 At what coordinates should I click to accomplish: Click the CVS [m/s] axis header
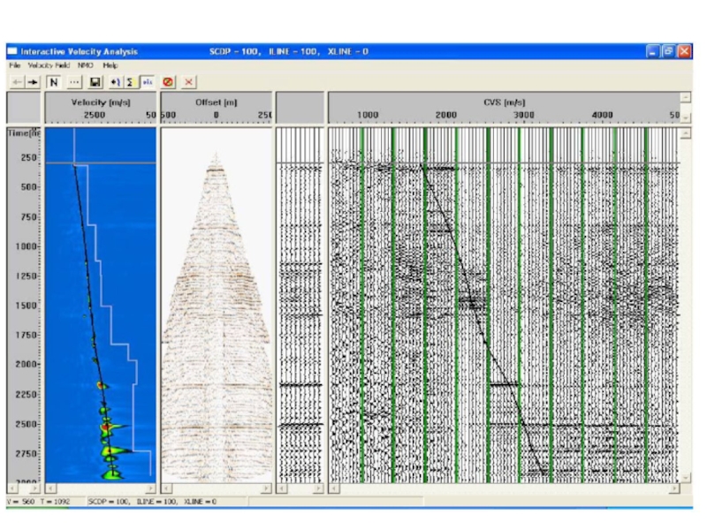(x=504, y=102)
